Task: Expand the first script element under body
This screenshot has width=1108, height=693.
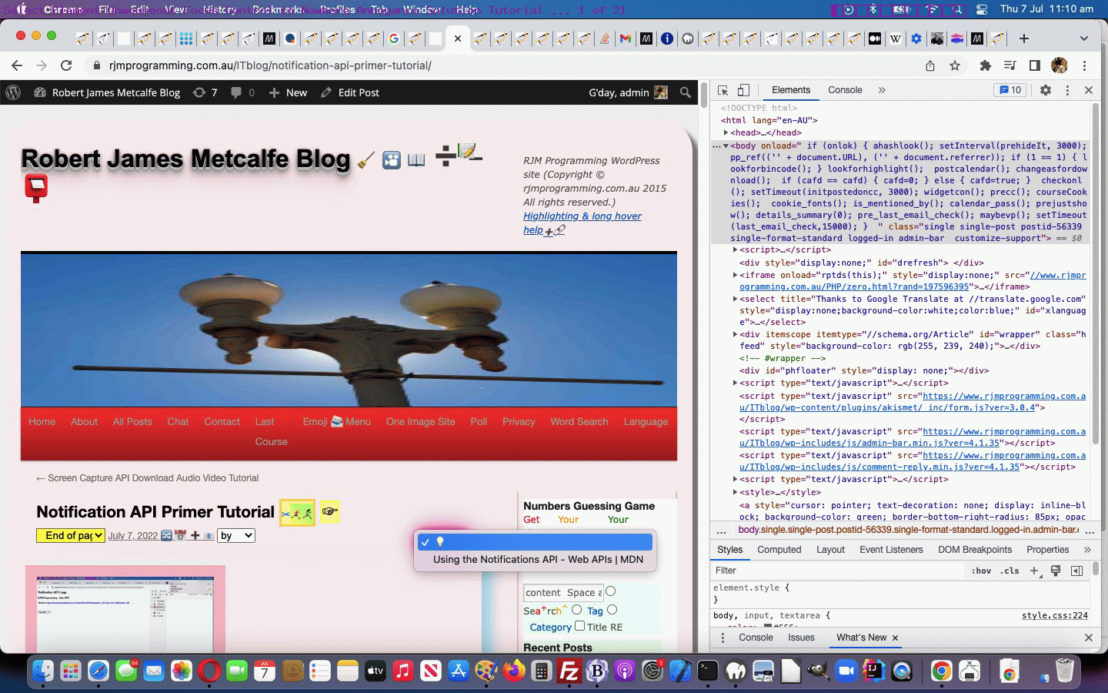Action: click(735, 249)
